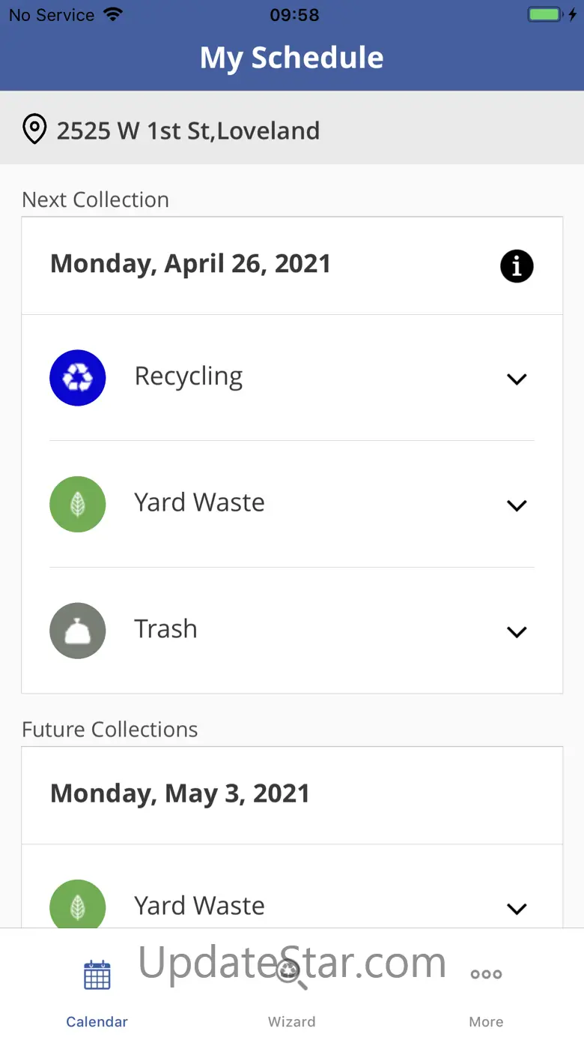Tap the Wizard magnifier icon
Image resolution: width=584 pixels, height=1040 pixels.
[x=291, y=975]
